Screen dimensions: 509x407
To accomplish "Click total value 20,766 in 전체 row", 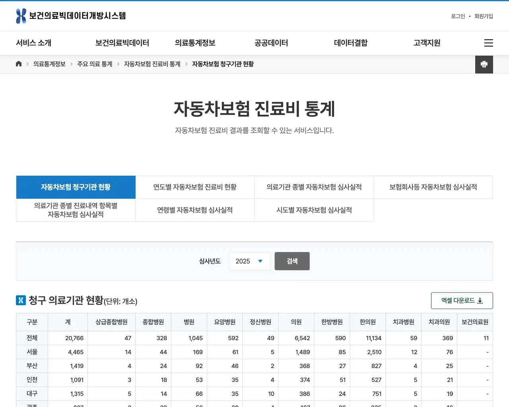I will point(74,338).
